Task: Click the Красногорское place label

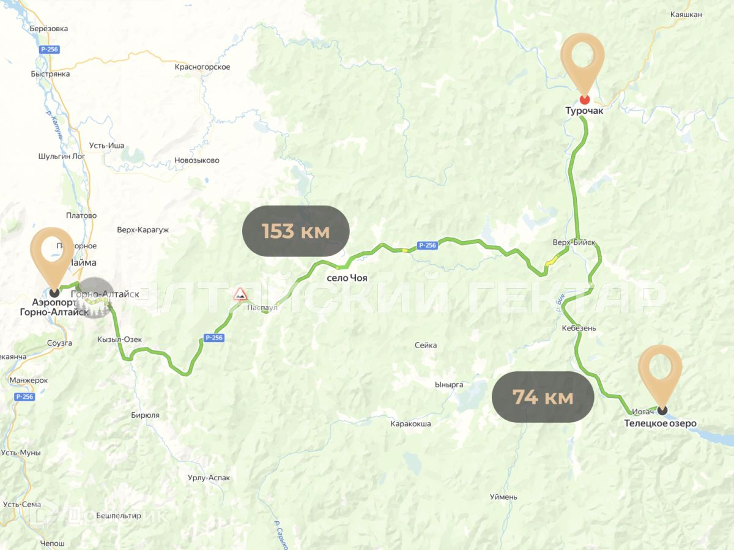Action: 202,67
